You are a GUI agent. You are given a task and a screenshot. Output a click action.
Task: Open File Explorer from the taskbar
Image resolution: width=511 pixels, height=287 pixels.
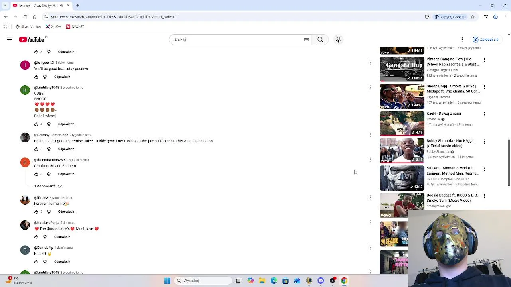[x=262, y=281]
